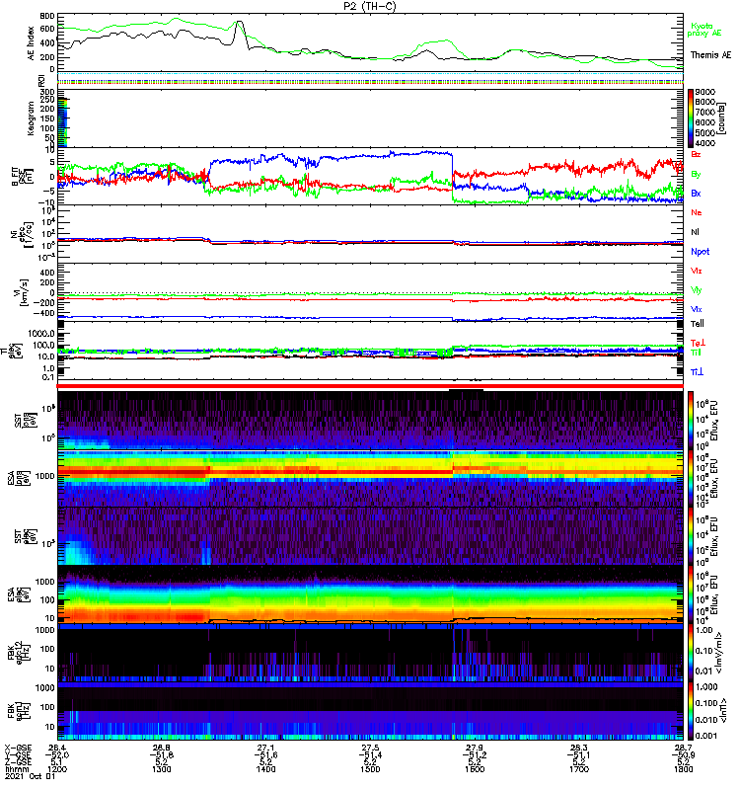Click the date label 2021 Oct 01
Viewport: 740px width, 790px height.
[31, 776]
